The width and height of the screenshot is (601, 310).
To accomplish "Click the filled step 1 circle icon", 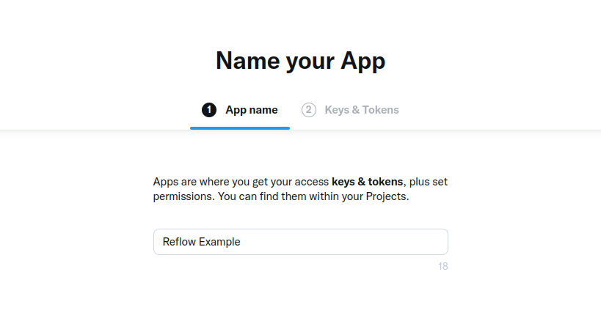I will [x=209, y=110].
